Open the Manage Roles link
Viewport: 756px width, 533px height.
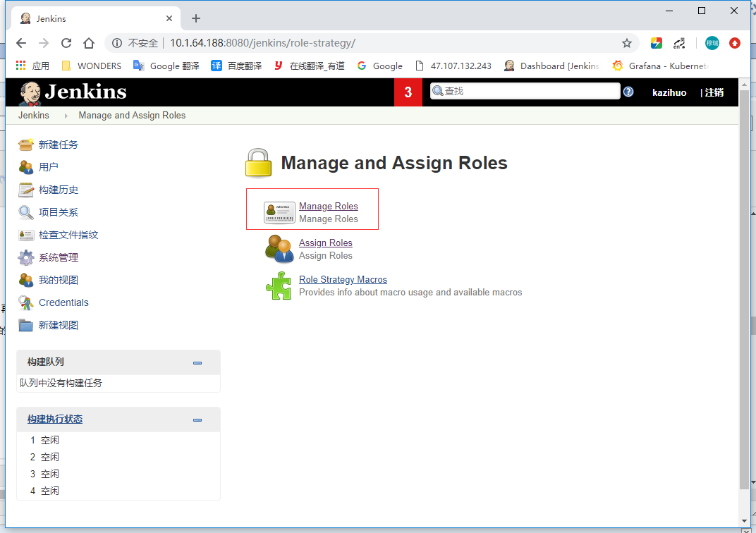pyautogui.click(x=328, y=206)
